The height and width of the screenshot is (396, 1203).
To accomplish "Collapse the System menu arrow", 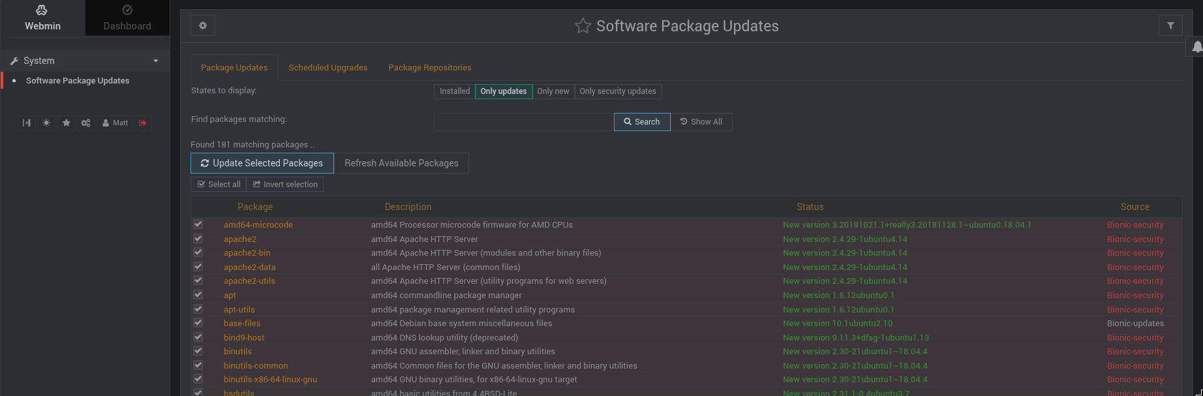I will coord(156,61).
